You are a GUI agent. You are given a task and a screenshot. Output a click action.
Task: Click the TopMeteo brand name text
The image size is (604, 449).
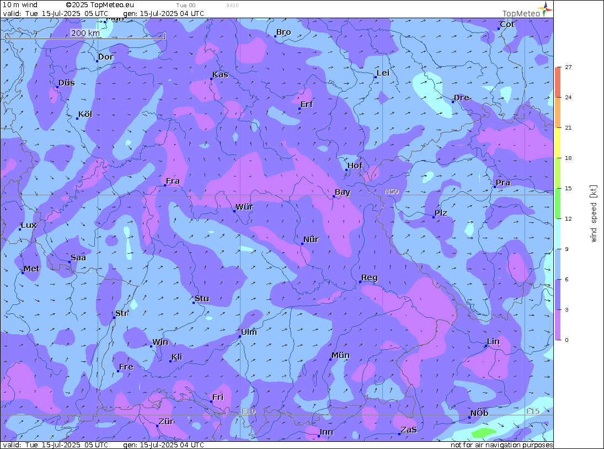point(521,13)
